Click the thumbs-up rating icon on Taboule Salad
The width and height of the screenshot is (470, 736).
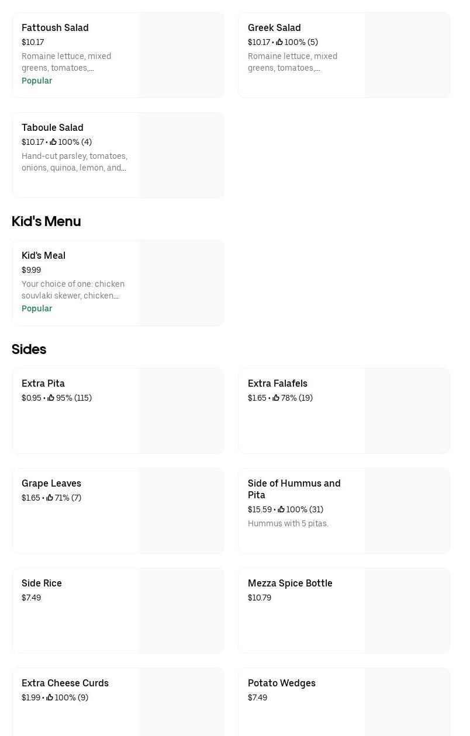(53, 142)
